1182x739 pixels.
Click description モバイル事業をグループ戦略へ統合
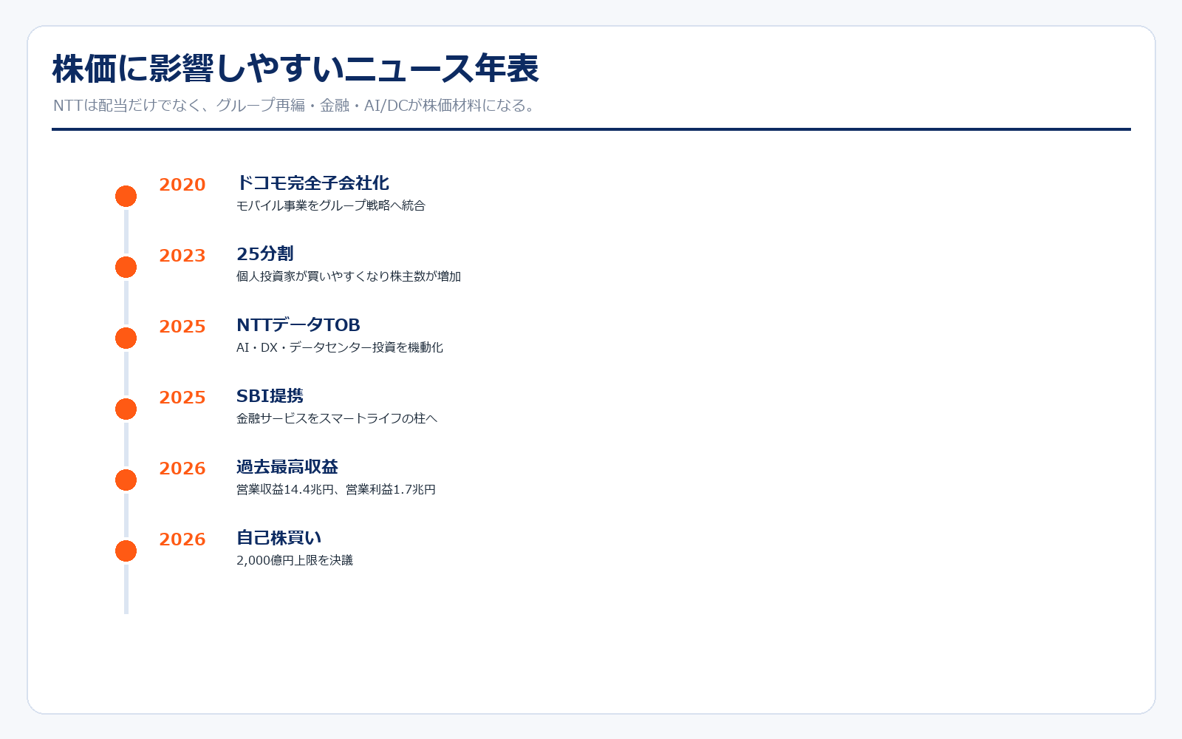pyautogui.click(x=331, y=205)
